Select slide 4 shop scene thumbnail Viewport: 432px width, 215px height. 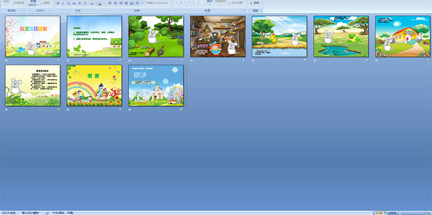218,36
